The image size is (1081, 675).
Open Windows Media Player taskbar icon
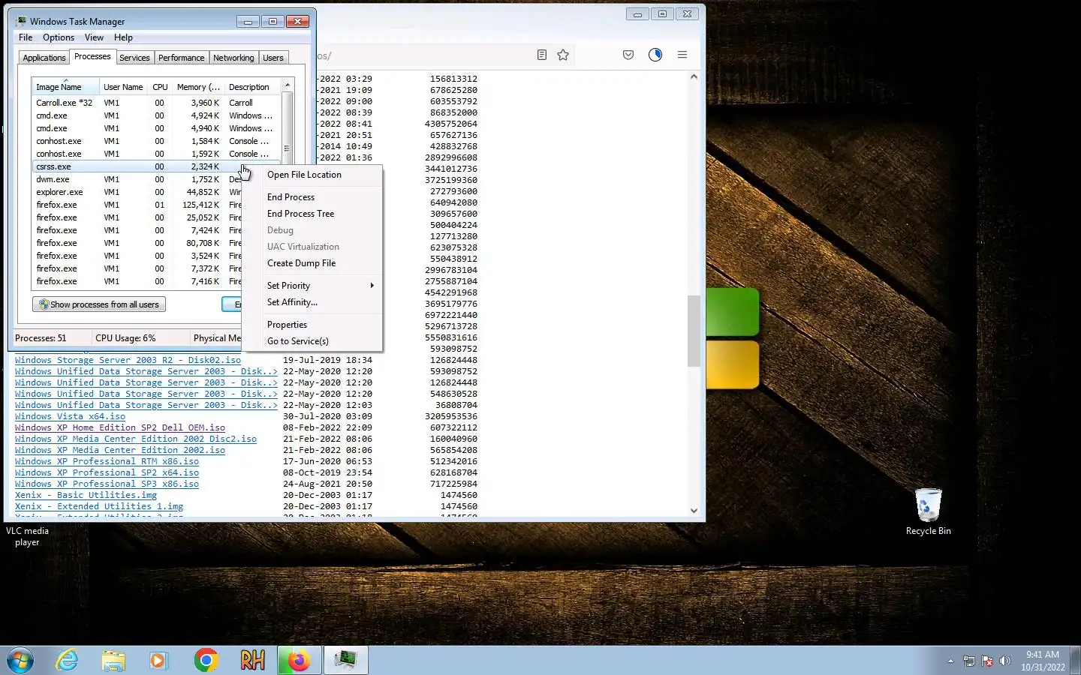158,660
